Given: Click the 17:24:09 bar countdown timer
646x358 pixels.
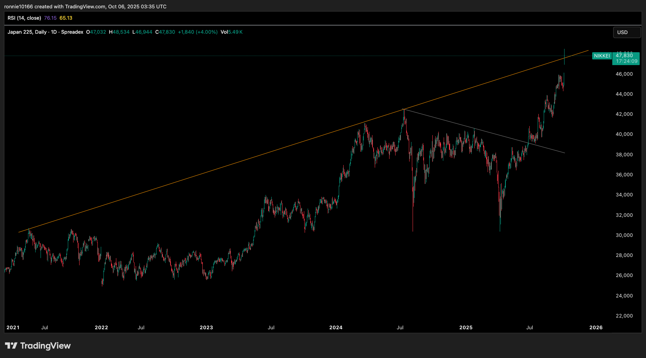Looking at the screenshot, I should pos(626,61).
